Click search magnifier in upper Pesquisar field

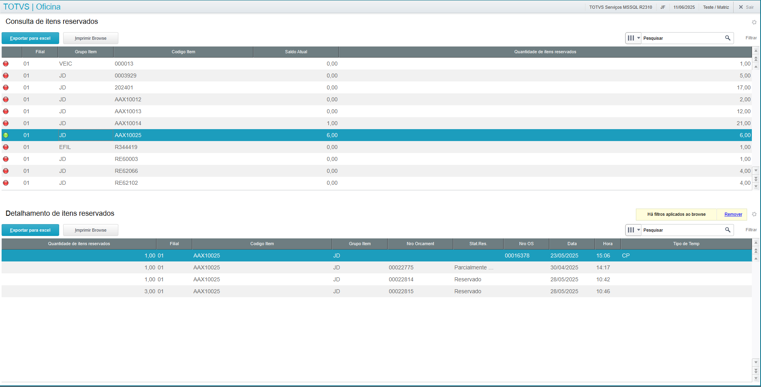click(728, 38)
